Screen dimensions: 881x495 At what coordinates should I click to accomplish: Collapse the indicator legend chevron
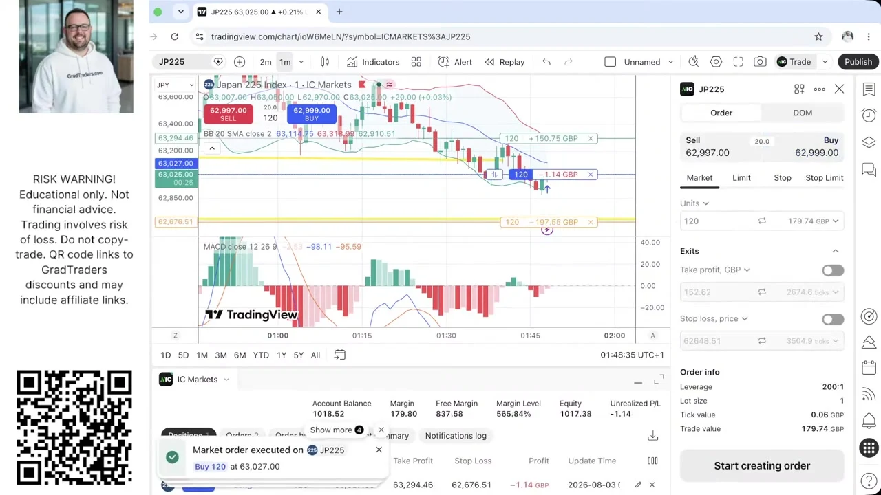212,148
